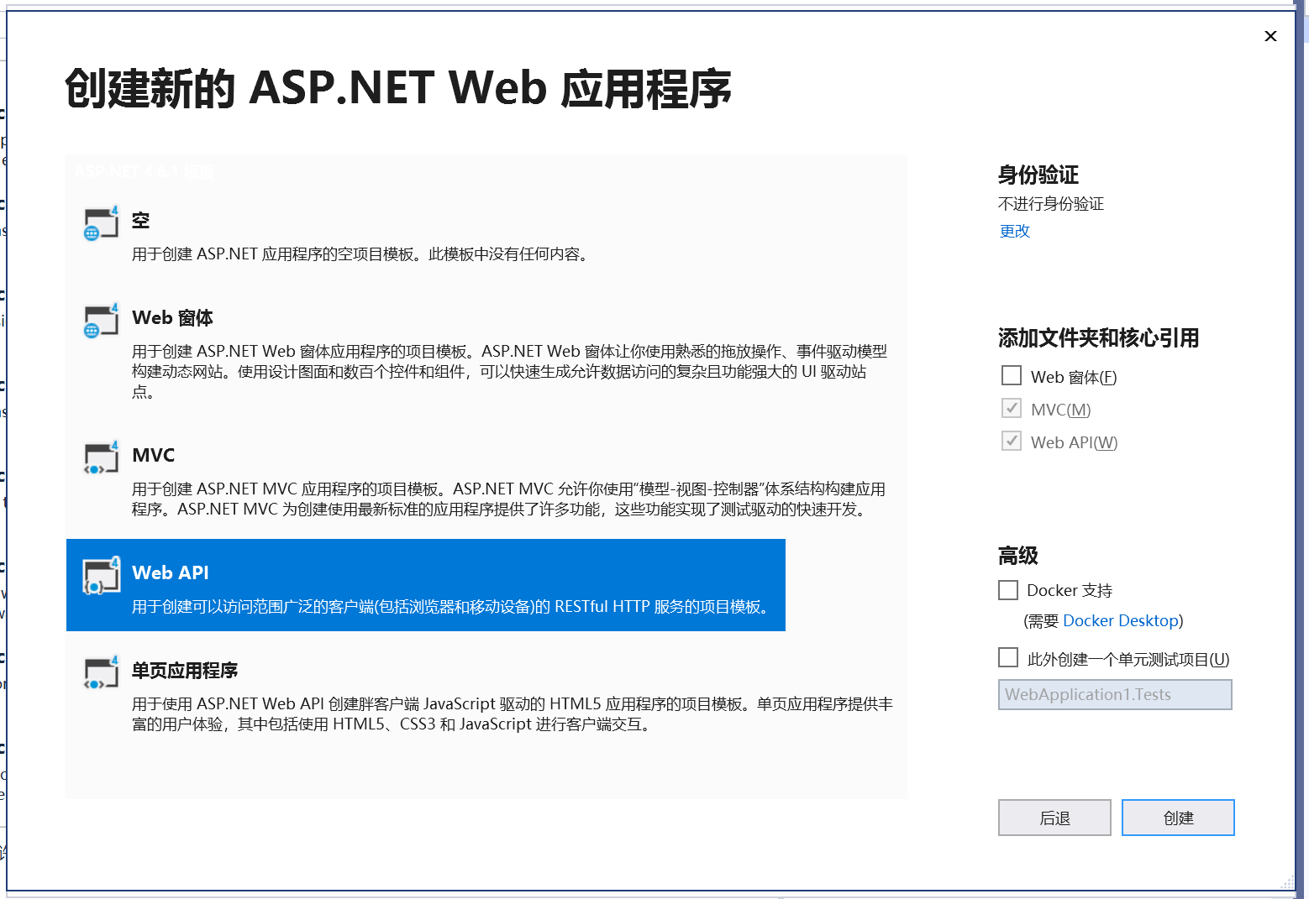The height and width of the screenshot is (899, 1309).
Task: Toggle the MVC(M) checkbox
Action: coord(1011,408)
